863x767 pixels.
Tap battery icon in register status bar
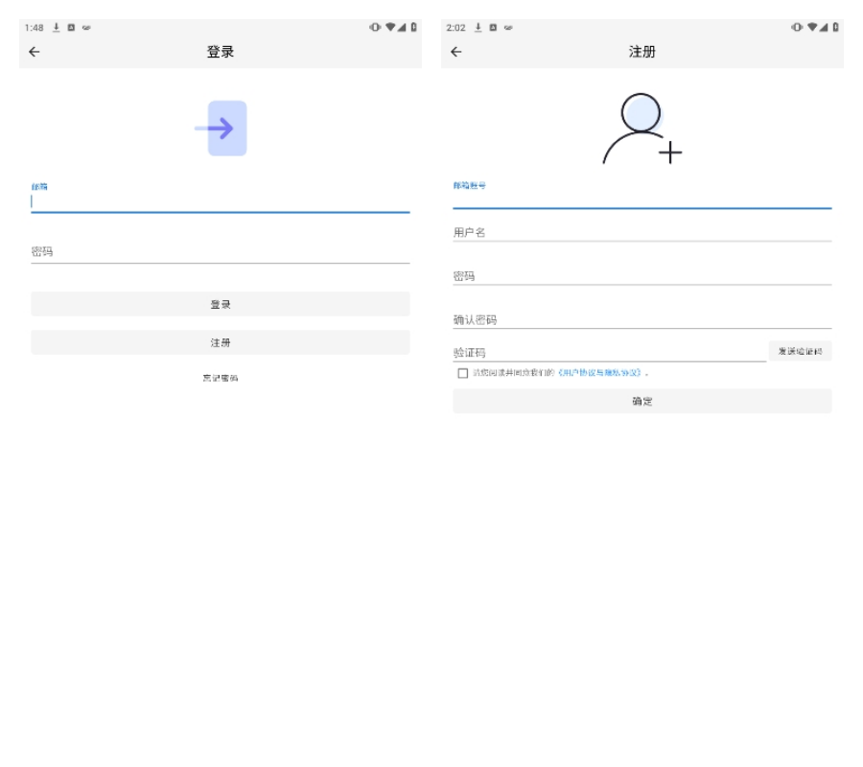pos(835,27)
